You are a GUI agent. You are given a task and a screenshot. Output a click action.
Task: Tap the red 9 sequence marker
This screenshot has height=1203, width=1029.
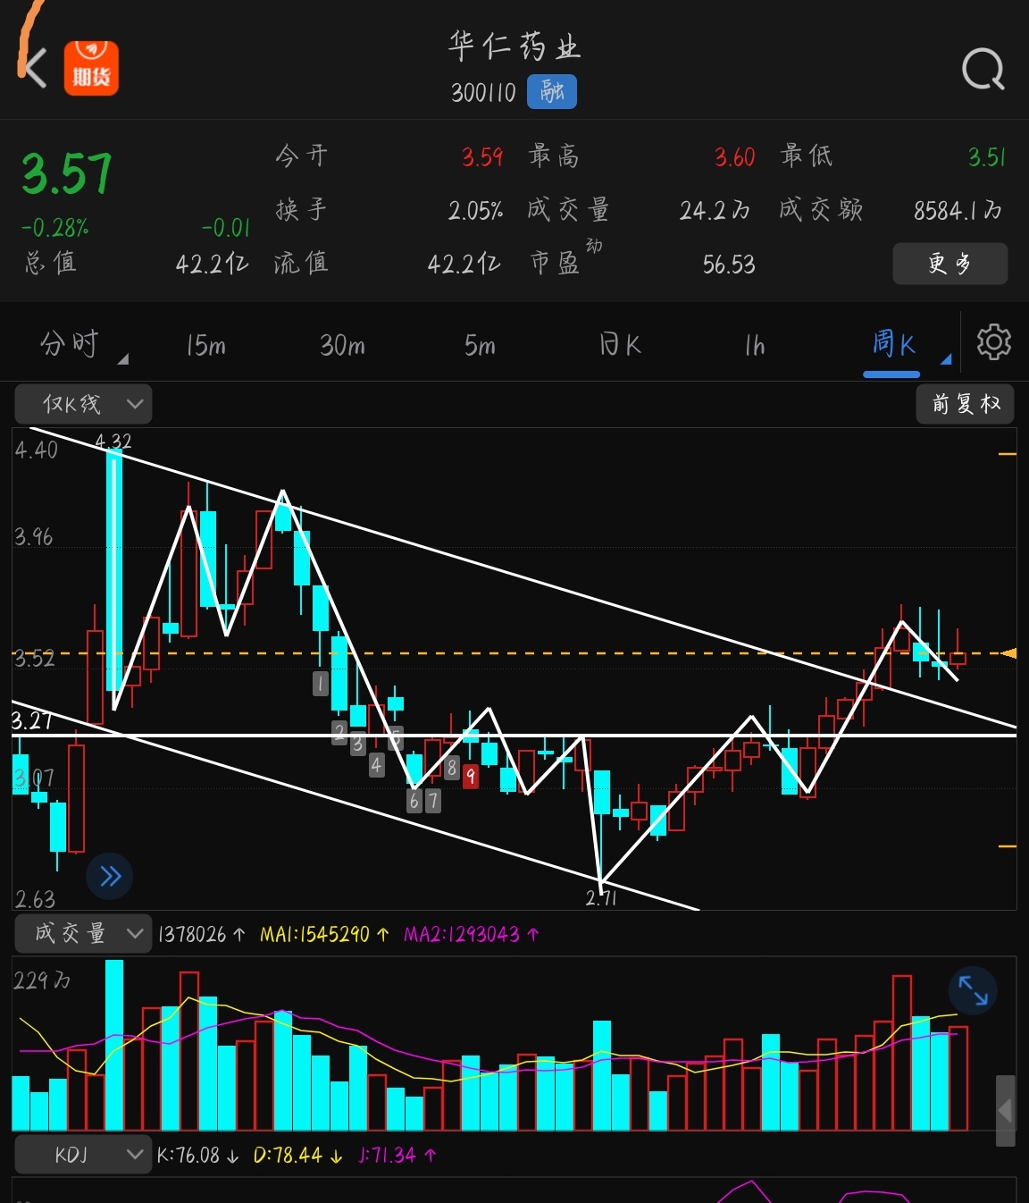click(x=470, y=776)
